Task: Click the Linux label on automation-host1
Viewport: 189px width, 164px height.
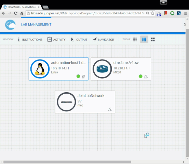Action: 55,72
